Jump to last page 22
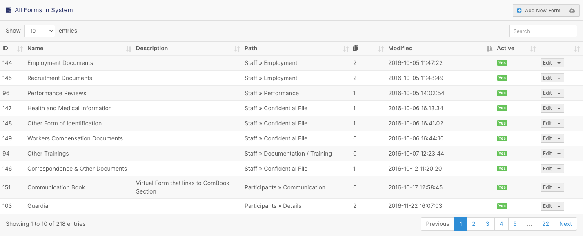 [545, 224]
